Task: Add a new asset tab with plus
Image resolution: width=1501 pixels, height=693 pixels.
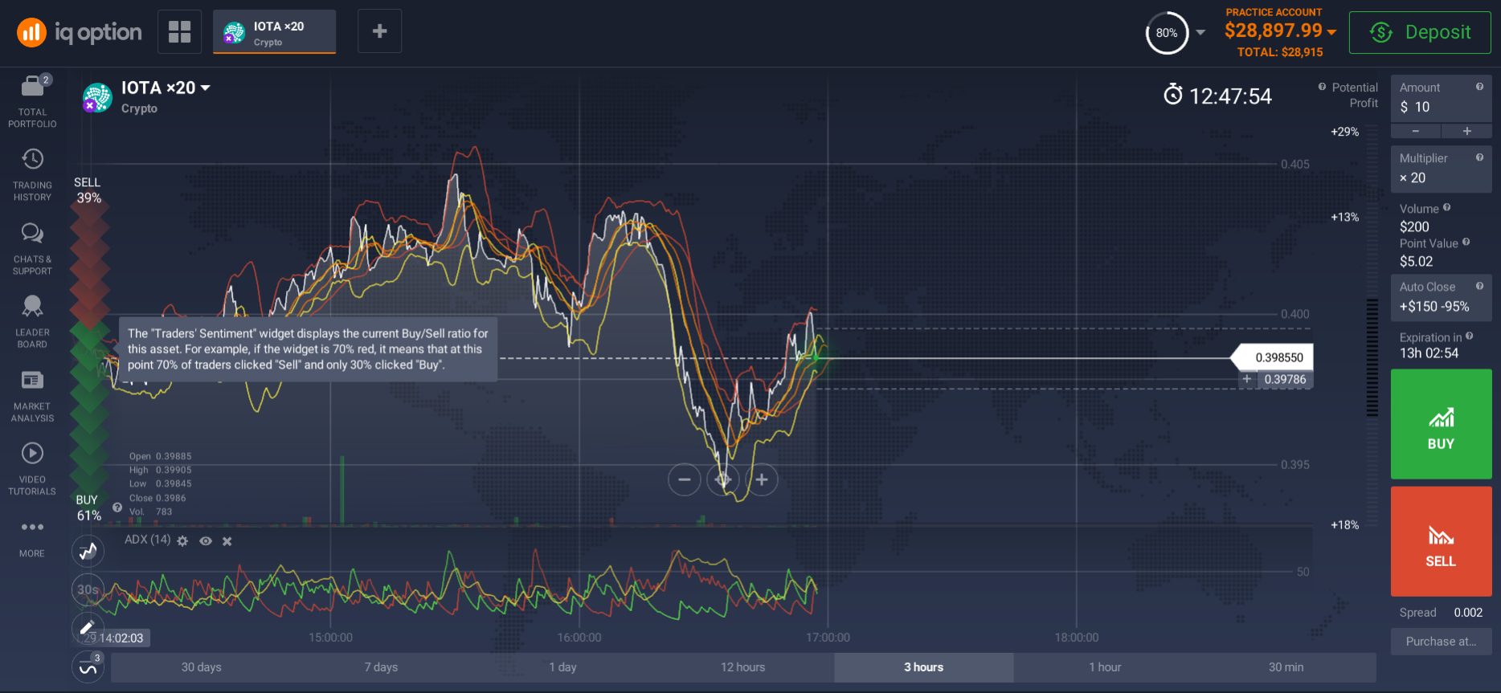Action: 379,31
